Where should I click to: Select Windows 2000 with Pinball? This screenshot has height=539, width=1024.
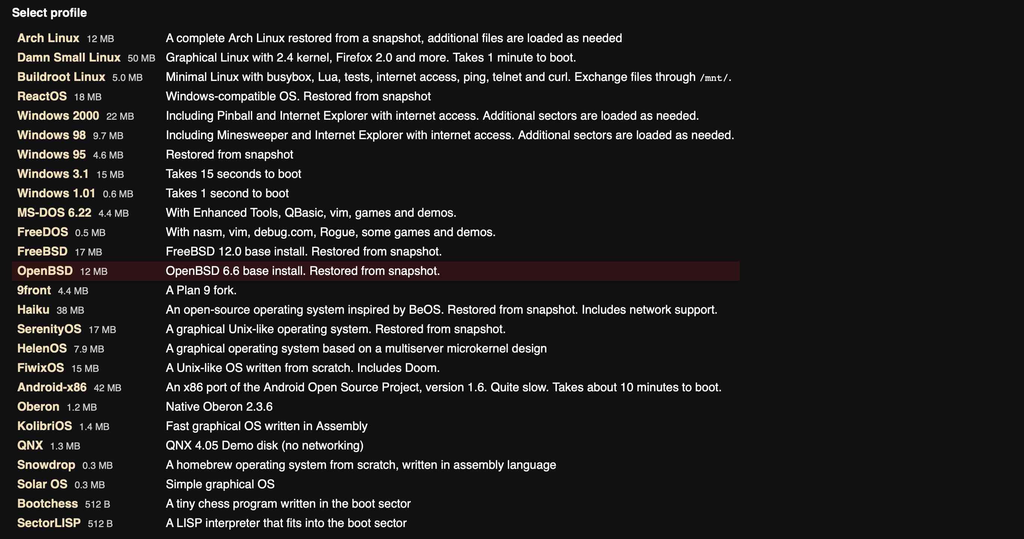tap(58, 116)
